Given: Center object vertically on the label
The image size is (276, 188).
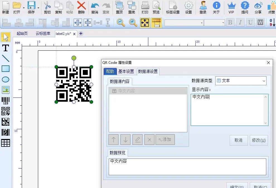Looking at the screenshot, I should [88, 23].
